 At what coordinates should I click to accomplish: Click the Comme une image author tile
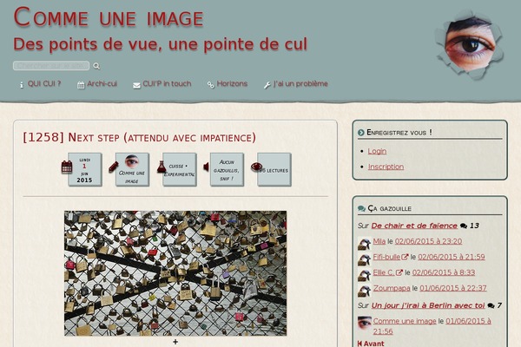click(x=132, y=169)
